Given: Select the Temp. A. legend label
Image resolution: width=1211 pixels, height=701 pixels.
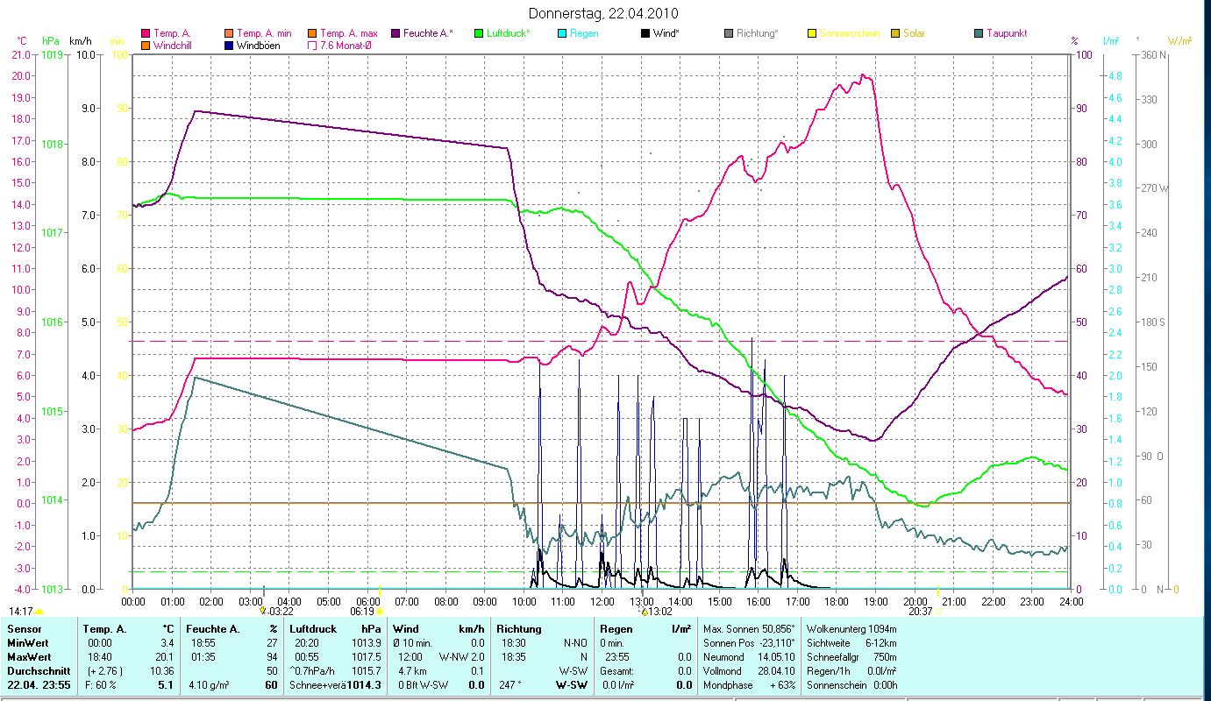Looking at the screenshot, I should click(172, 33).
